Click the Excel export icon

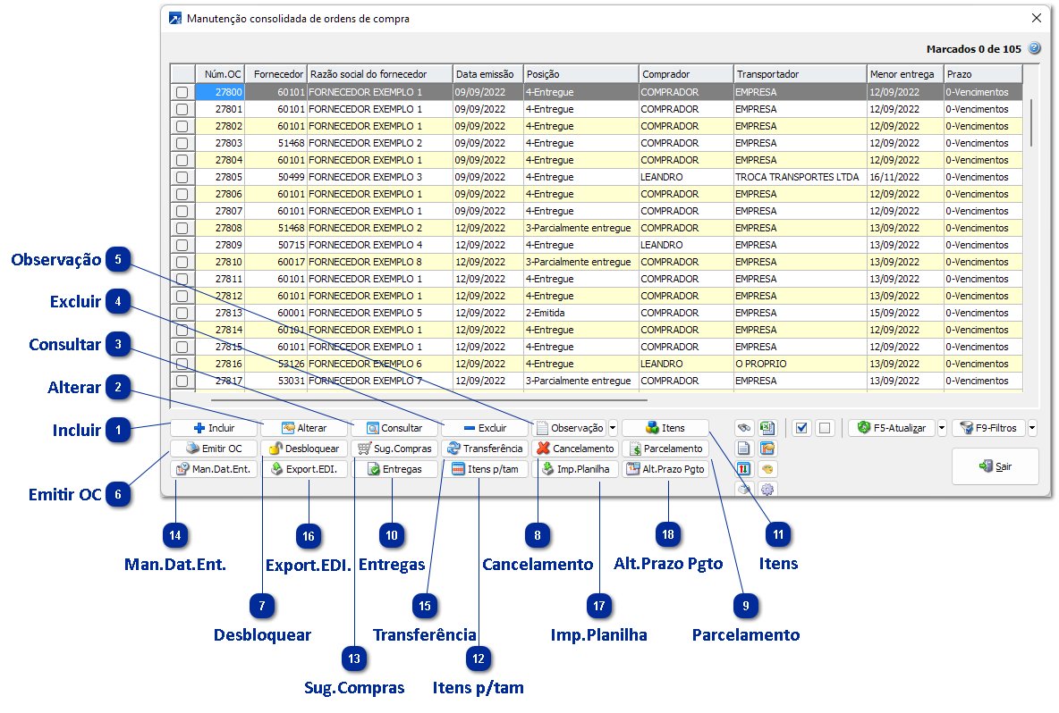[767, 428]
